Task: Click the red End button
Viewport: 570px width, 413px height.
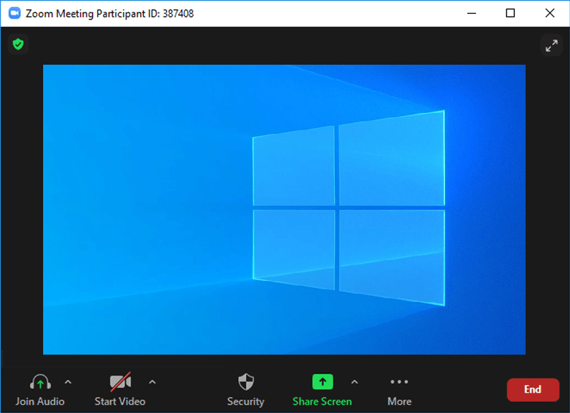Action: tap(533, 390)
